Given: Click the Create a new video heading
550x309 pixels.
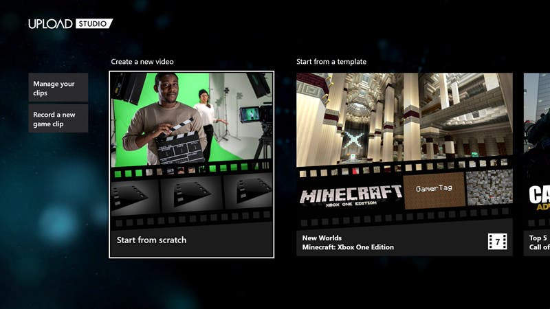Looking at the screenshot, I should coord(142,62).
